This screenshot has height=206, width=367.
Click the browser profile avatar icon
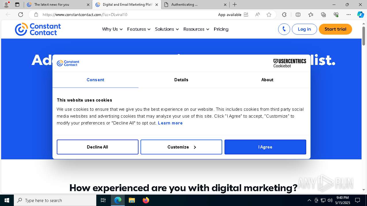(x=6, y=5)
